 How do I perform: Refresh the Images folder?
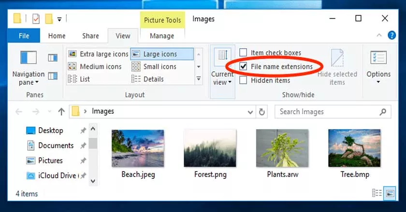(262, 112)
